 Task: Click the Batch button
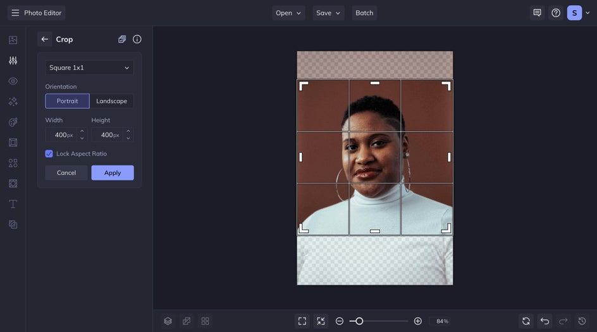pyautogui.click(x=364, y=13)
